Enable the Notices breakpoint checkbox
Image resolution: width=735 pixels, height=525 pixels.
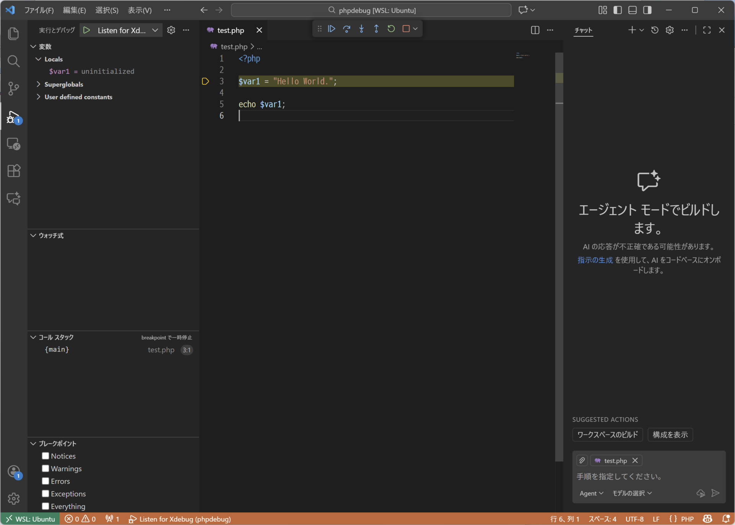pos(46,456)
